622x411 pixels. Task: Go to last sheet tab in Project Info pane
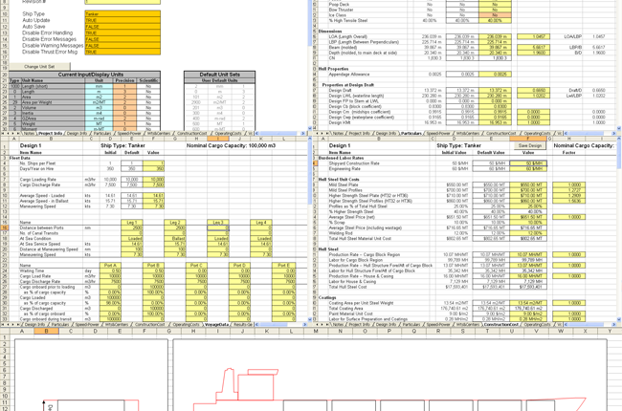(19, 134)
